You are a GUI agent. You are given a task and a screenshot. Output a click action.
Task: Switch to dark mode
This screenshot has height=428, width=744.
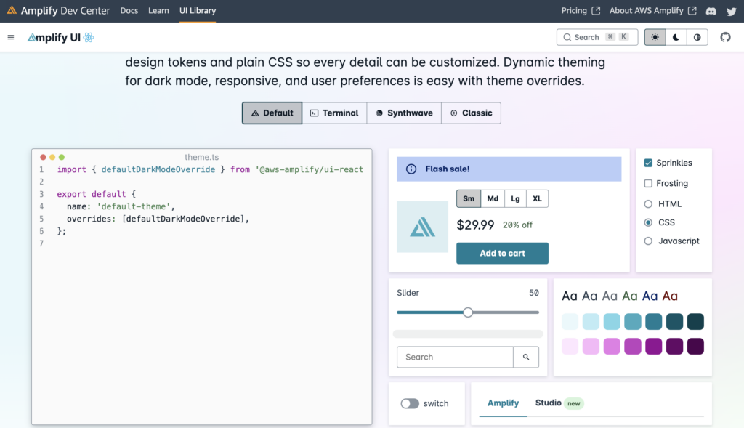tap(676, 37)
